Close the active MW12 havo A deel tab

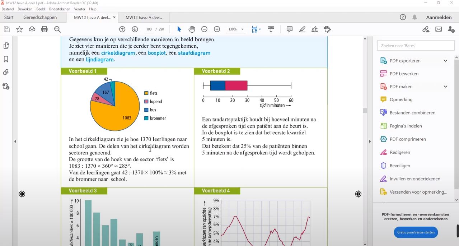click(114, 17)
